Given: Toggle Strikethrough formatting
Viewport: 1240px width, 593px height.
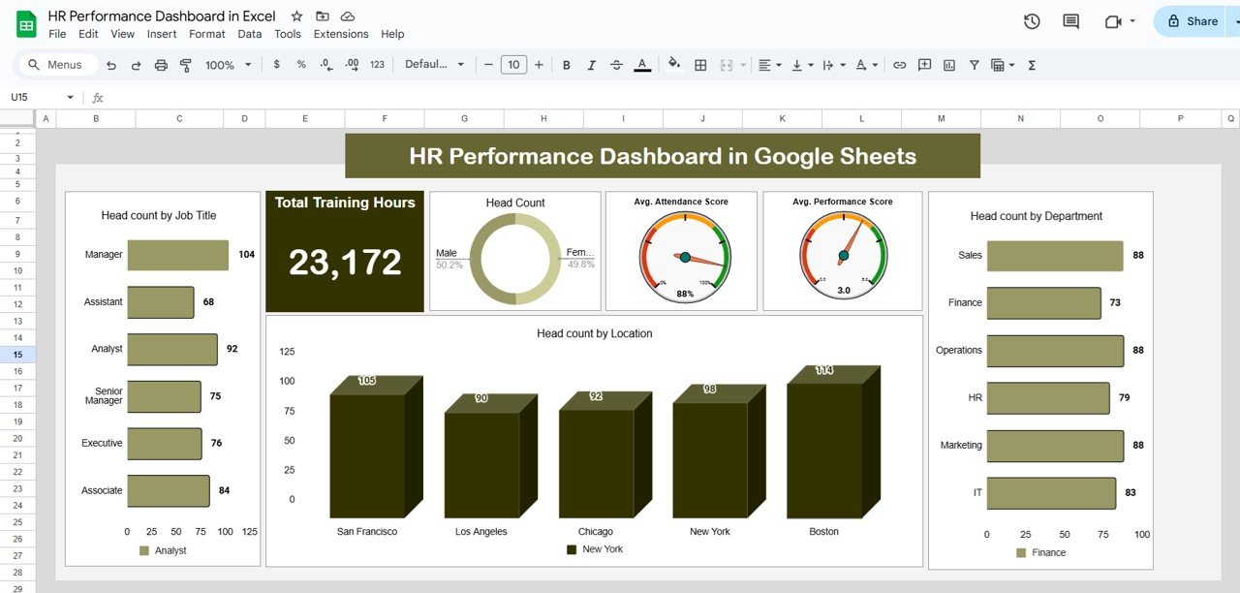Looking at the screenshot, I should tap(617, 65).
